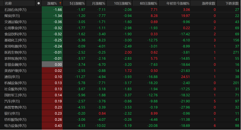Click the 8.99 sixty-day value for 银行
The image size is (241, 130).
(x=154, y=113)
